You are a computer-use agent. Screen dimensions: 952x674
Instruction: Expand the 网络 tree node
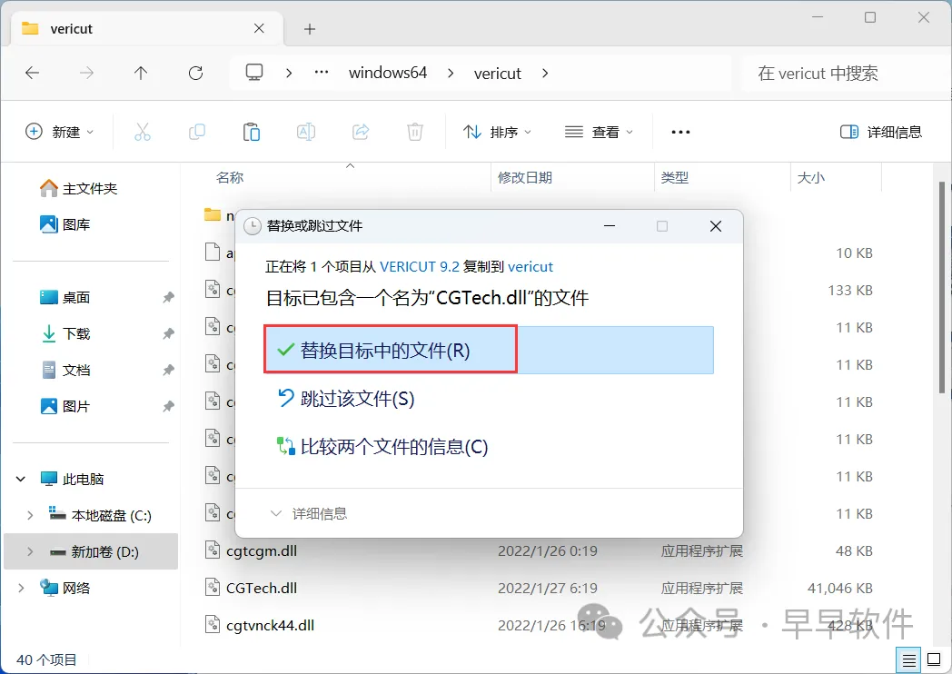21,588
